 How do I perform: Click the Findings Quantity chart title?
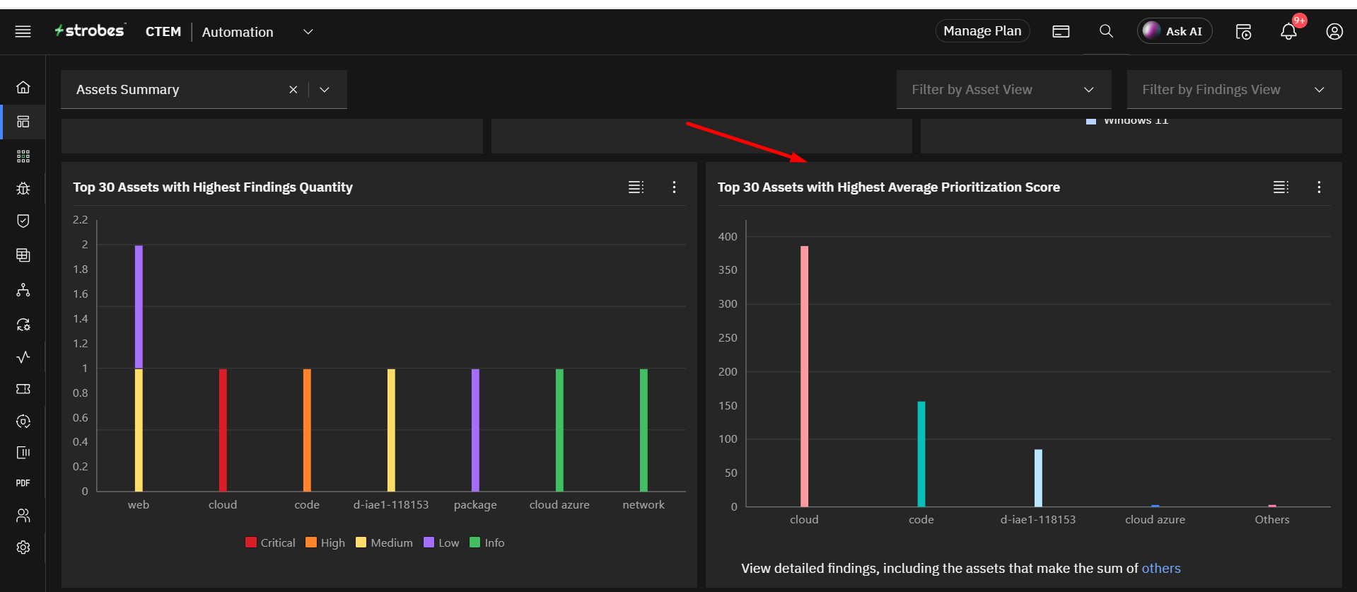(x=213, y=187)
